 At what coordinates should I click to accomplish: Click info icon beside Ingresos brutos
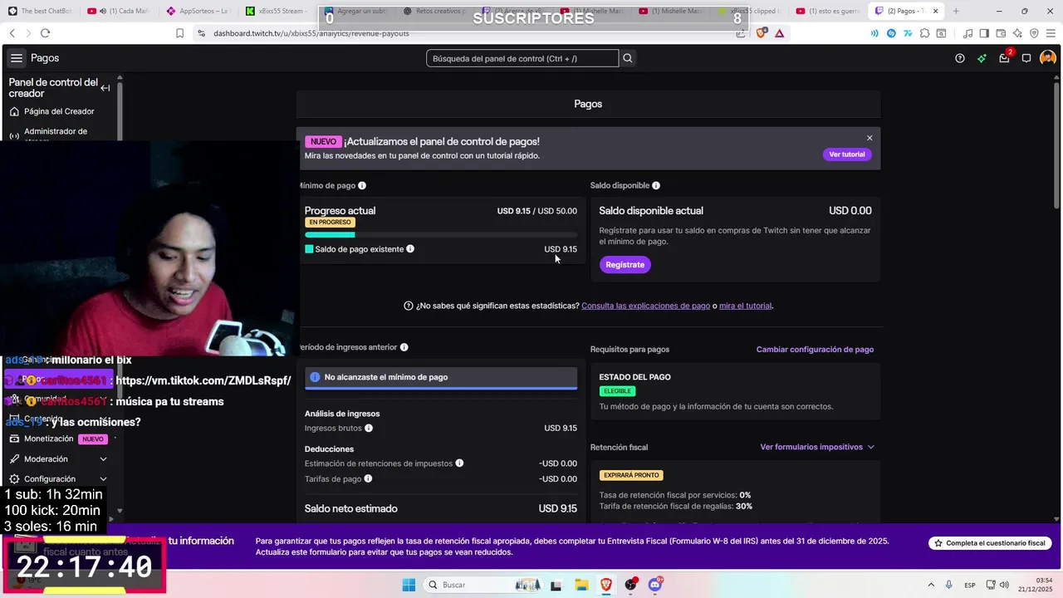coord(369,428)
